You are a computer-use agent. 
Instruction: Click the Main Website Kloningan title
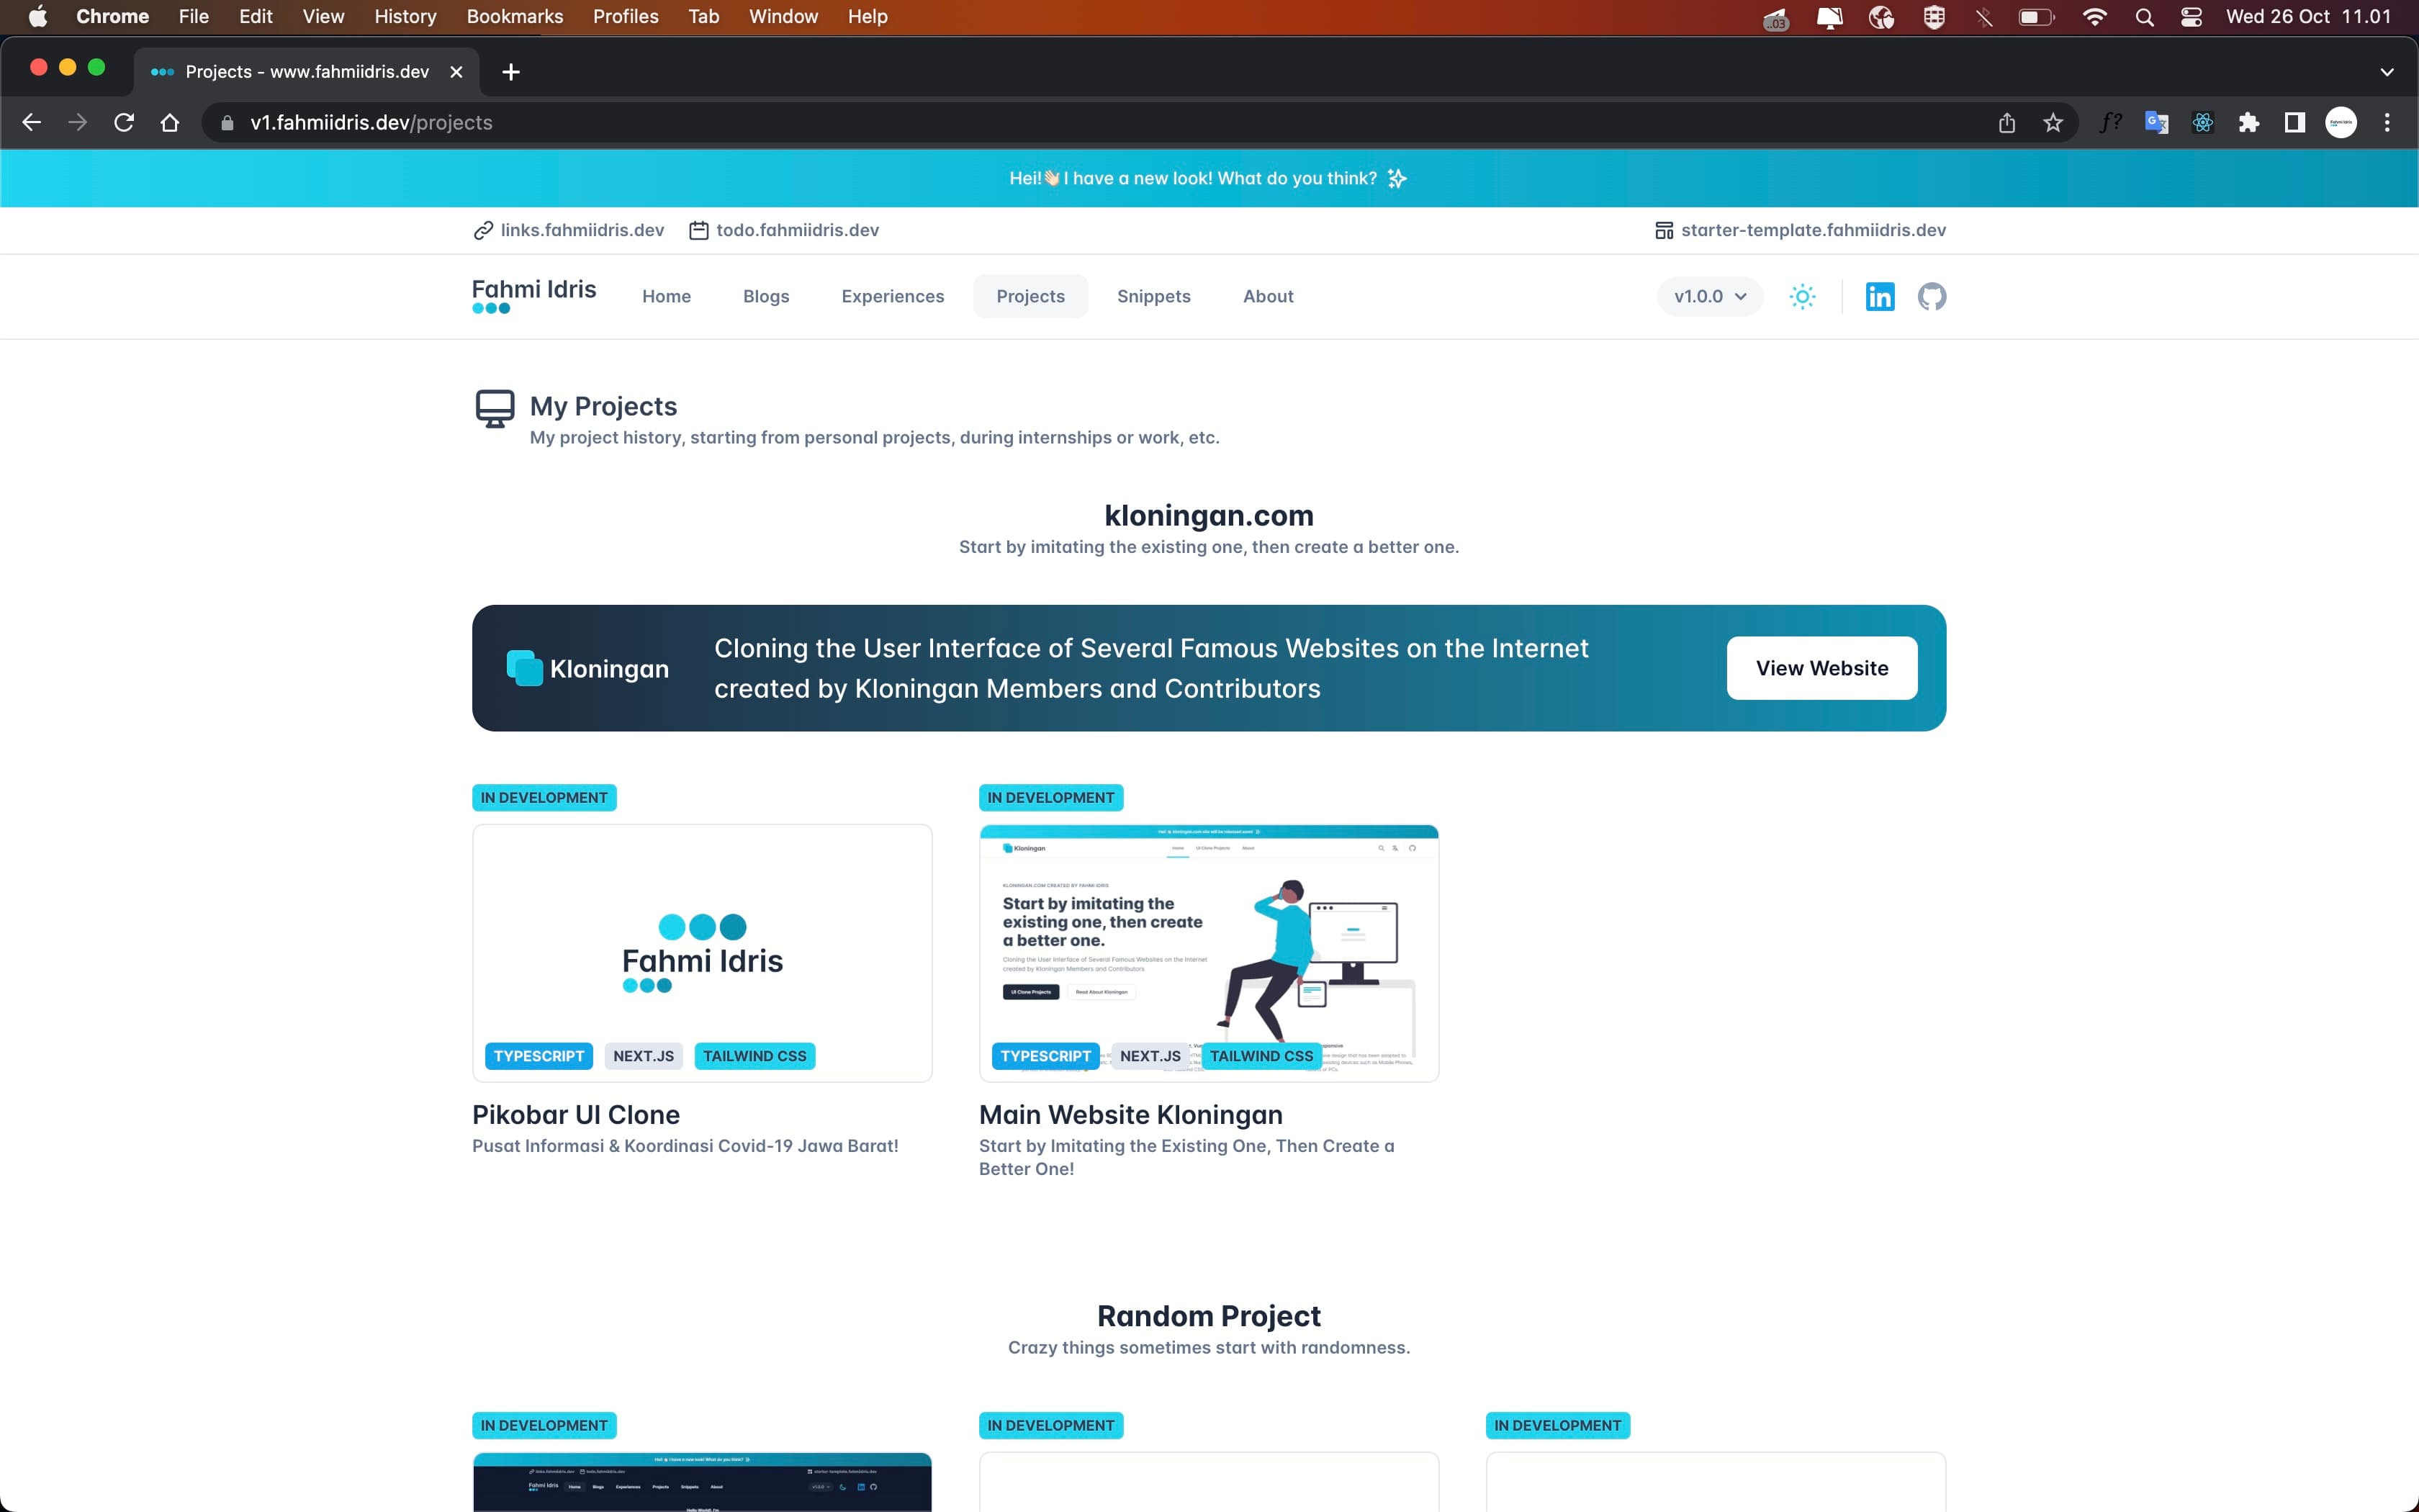tap(1130, 1114)
